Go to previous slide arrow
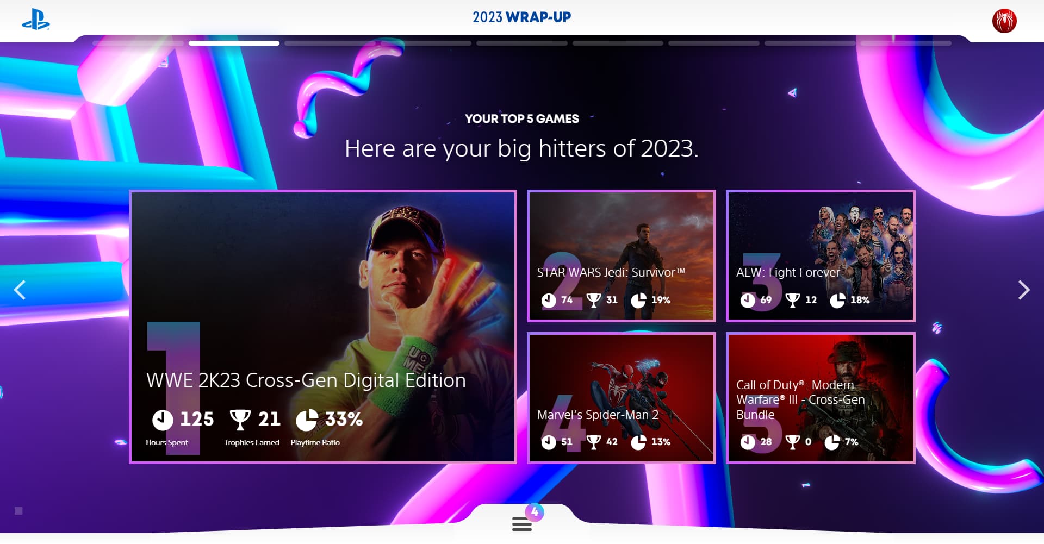The image size is (1044, 544). coord(20,290)
